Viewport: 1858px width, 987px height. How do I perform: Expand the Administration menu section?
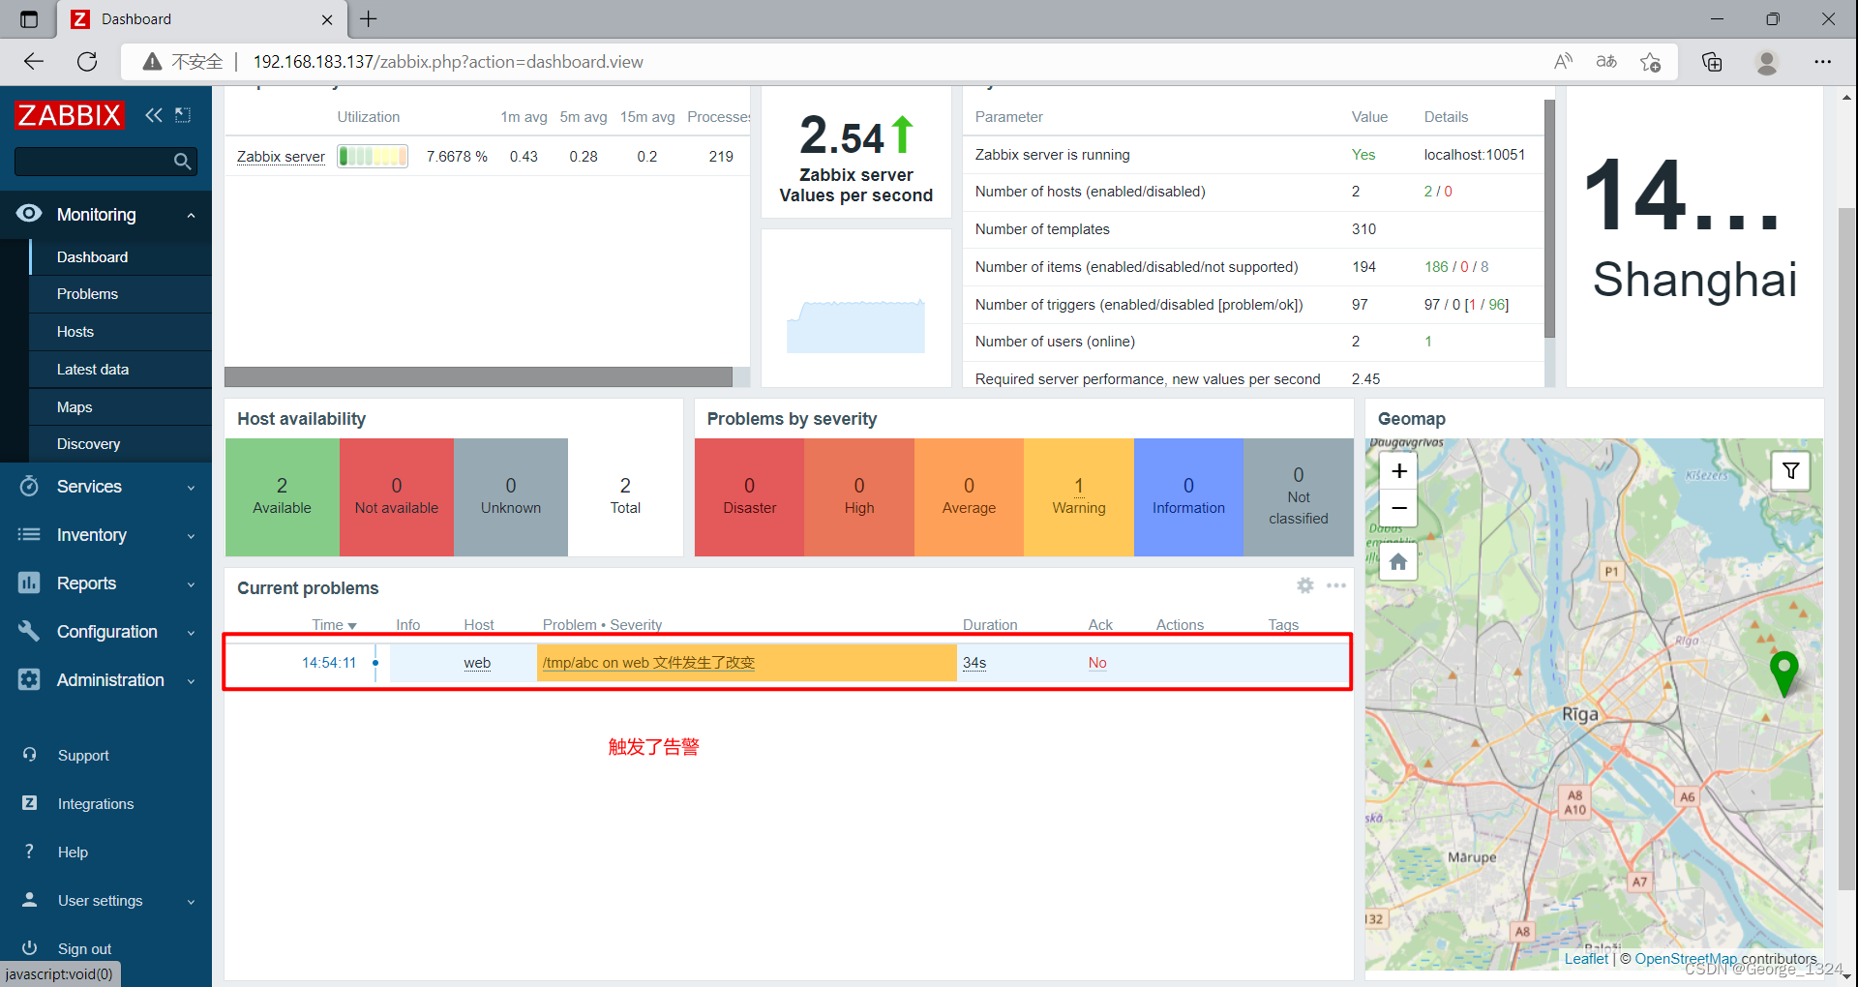192,680
